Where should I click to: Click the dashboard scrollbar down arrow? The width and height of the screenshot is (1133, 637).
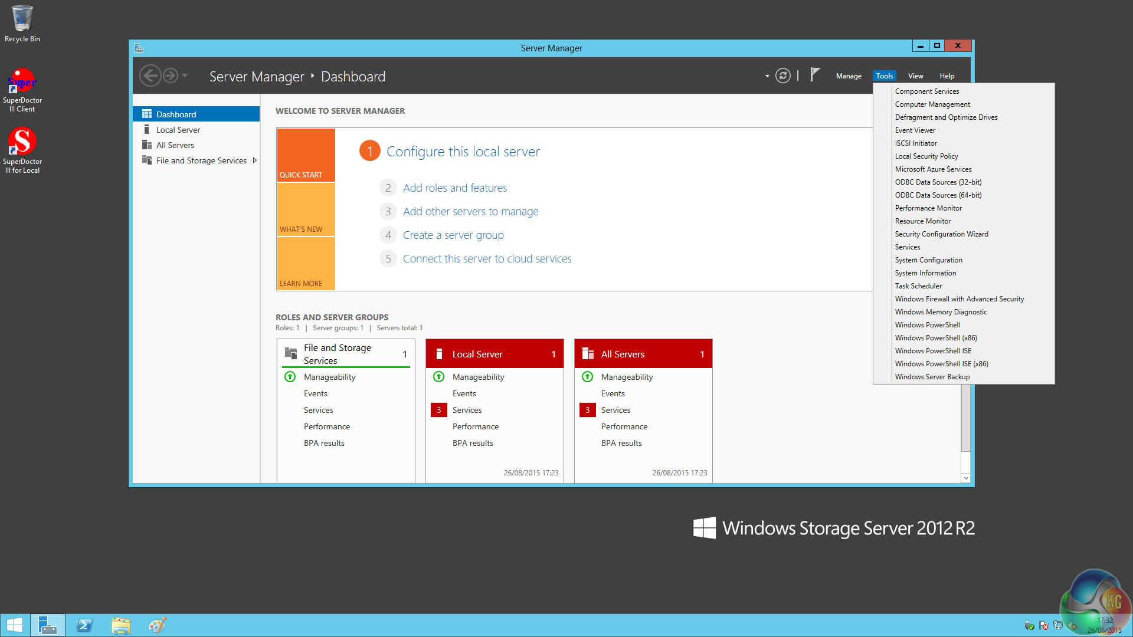[x=965, y=478]
